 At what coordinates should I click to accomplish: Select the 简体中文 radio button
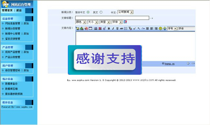(x=88, y=12)
